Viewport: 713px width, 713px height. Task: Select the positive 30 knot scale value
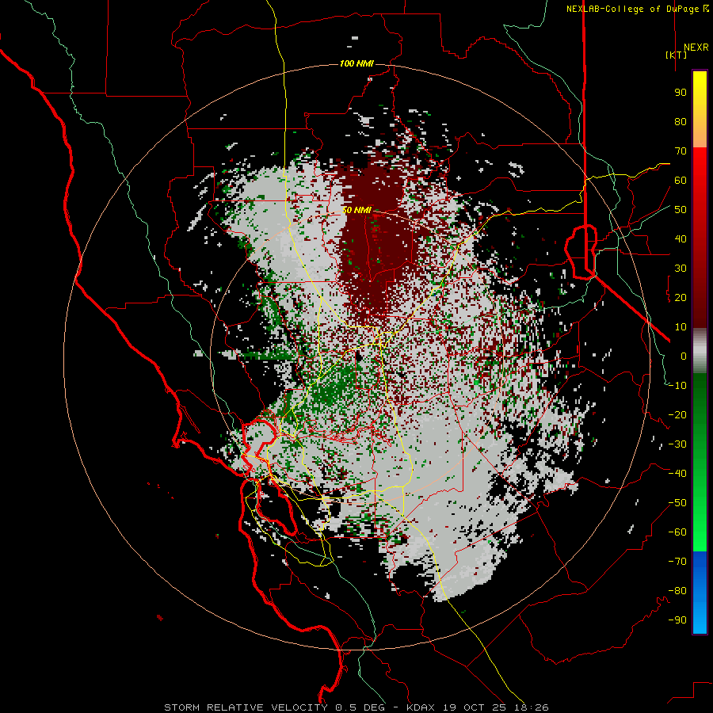[x=681, y=269]
